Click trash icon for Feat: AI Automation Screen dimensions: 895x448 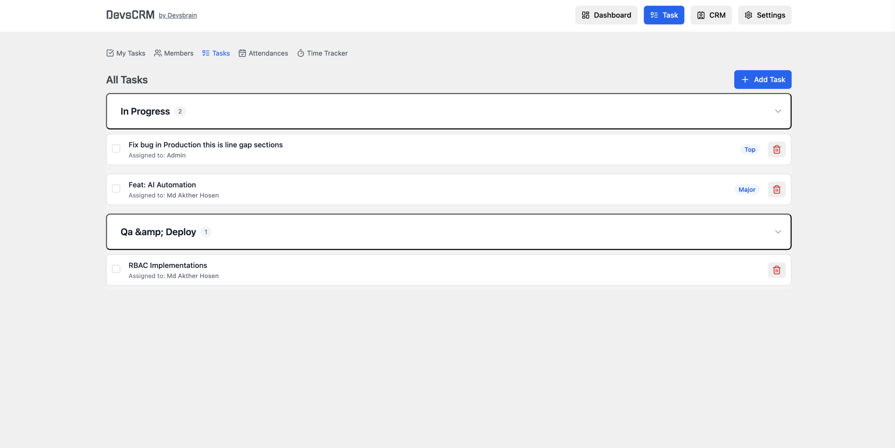(x=776, y=190)
